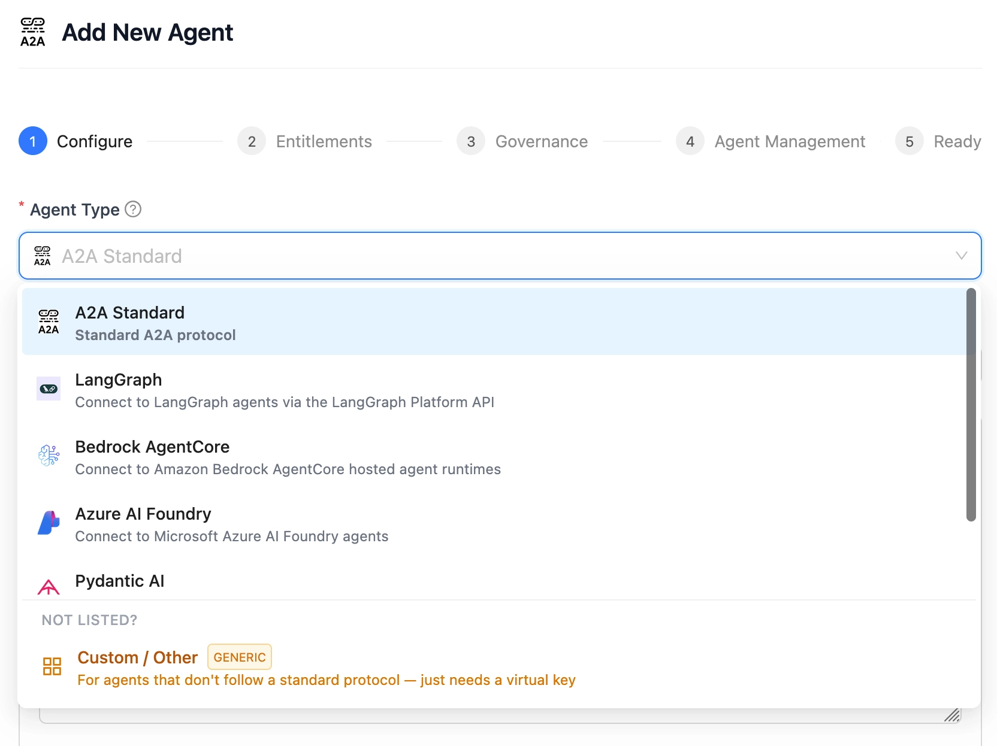The width and height of the screenshot is (997, 746).
Task: Select Azure AI Foundry option
Action: [494, 524]
